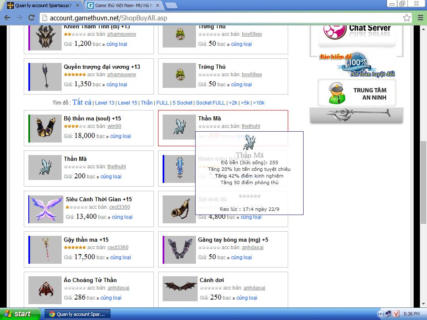The width and height of the screenshot is (427, 320).
Task: Click cùng loại for Áo Choàng Tử Thần
Action: (x=111, y=297)
